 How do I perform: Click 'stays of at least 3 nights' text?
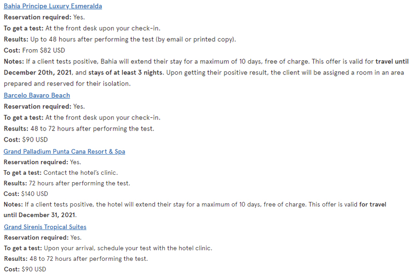click(125, 72)
